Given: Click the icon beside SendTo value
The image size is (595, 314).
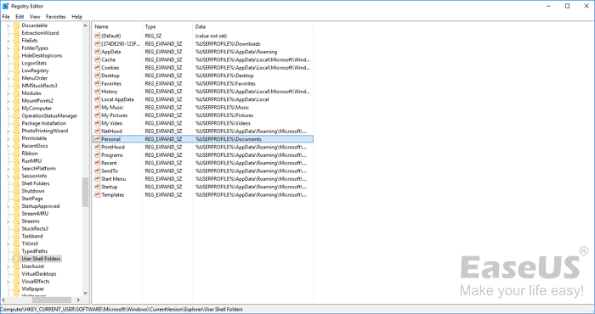Looking at the screenshot, I should pyautogui.click(x=97, y=171).
